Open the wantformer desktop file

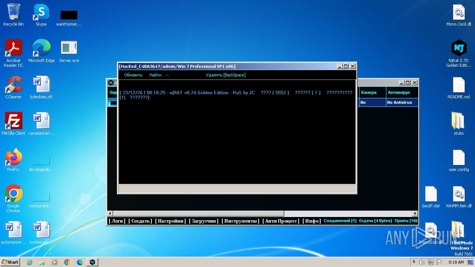coord(69,18)
